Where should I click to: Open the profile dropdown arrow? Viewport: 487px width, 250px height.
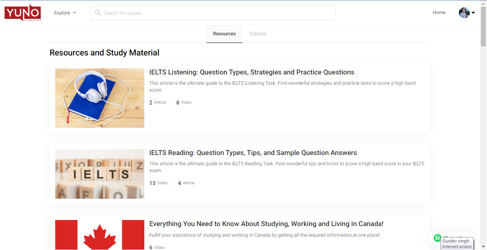[473, 13]
